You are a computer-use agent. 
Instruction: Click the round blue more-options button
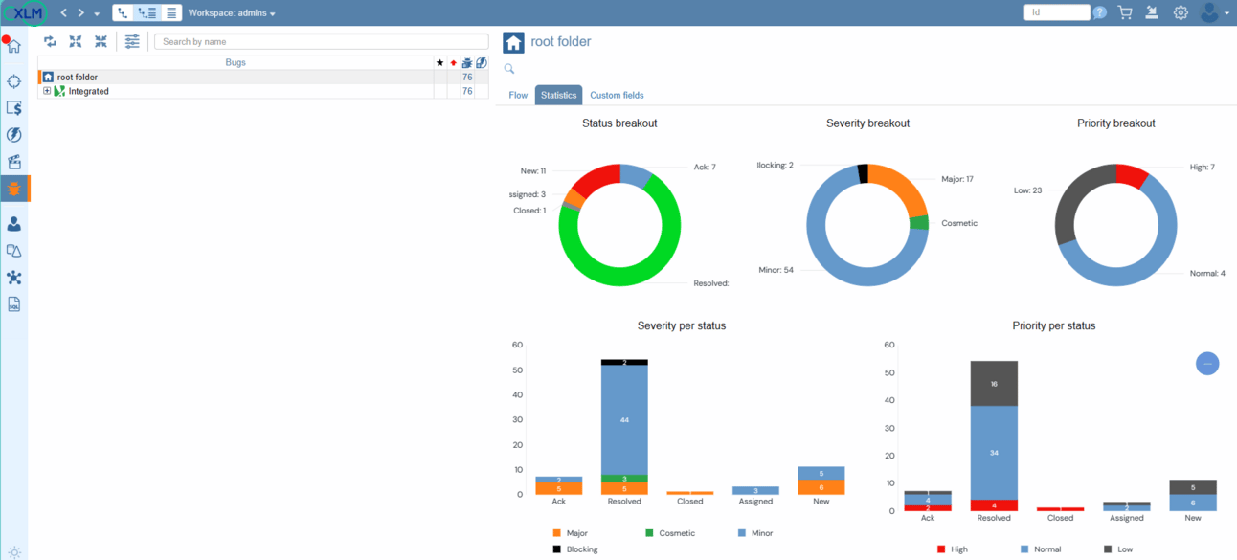(x=1207, y=364)
